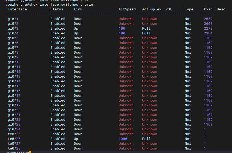The height and width of the screenshot is (153, 232).
Task: Click the "ActDuplex" column header
Action: pos(152,9)
